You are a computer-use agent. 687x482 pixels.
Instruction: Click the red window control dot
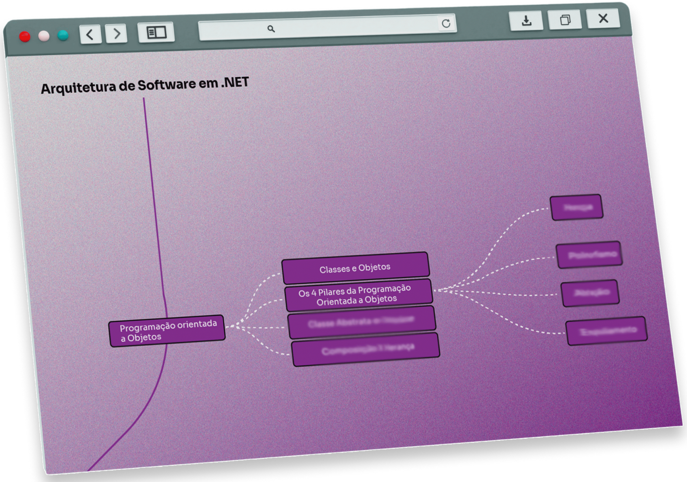pos(25,37)
